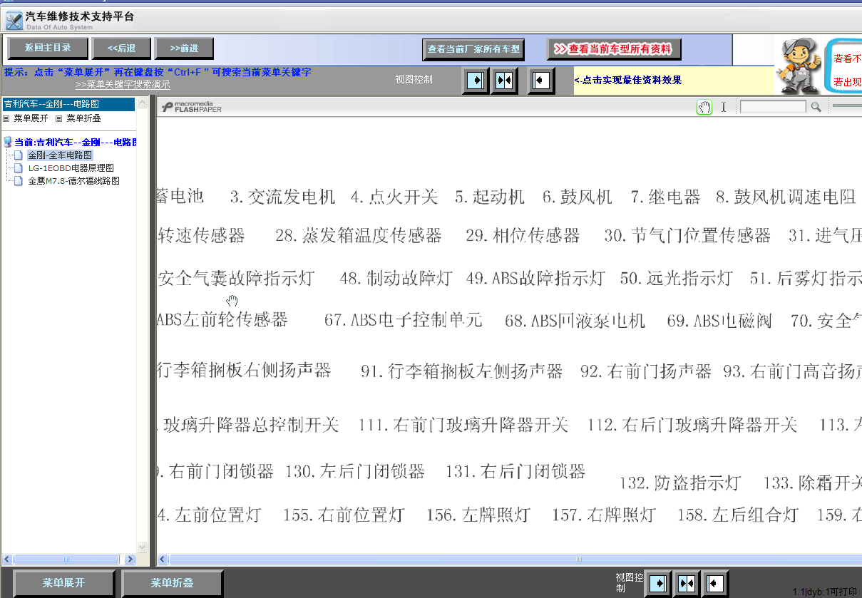Click document text 7.继电器
Viewport: 862px width, 598px height.
(666, 197)
